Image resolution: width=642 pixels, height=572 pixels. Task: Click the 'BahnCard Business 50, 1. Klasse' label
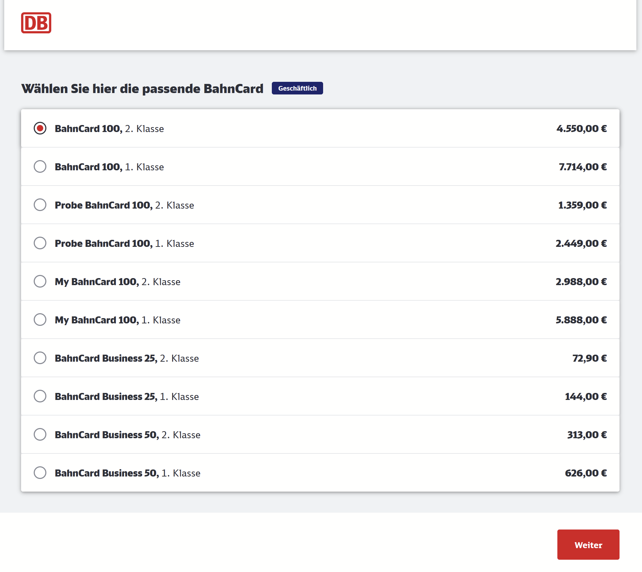coord(127,473)
